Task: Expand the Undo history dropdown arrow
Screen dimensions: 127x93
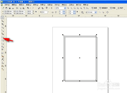Action: pos(30,8)
